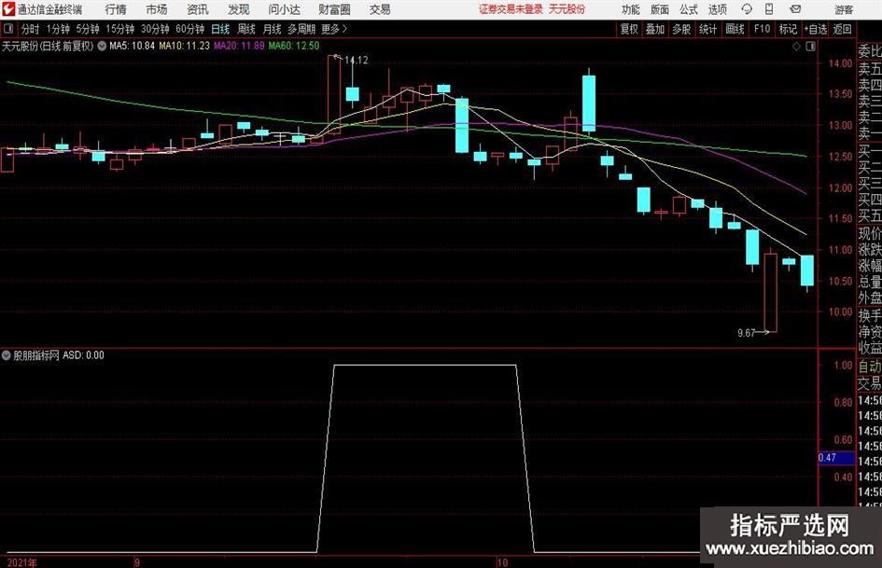Viewport: 882px width, 568px height.
Task: Switch to 分时 chart tab
Action: 30,29
